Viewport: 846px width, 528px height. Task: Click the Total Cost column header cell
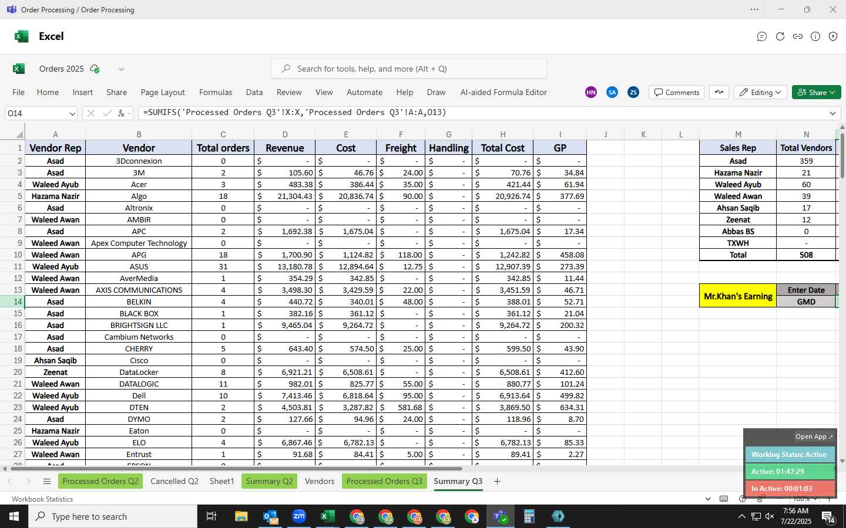[502, 148]
